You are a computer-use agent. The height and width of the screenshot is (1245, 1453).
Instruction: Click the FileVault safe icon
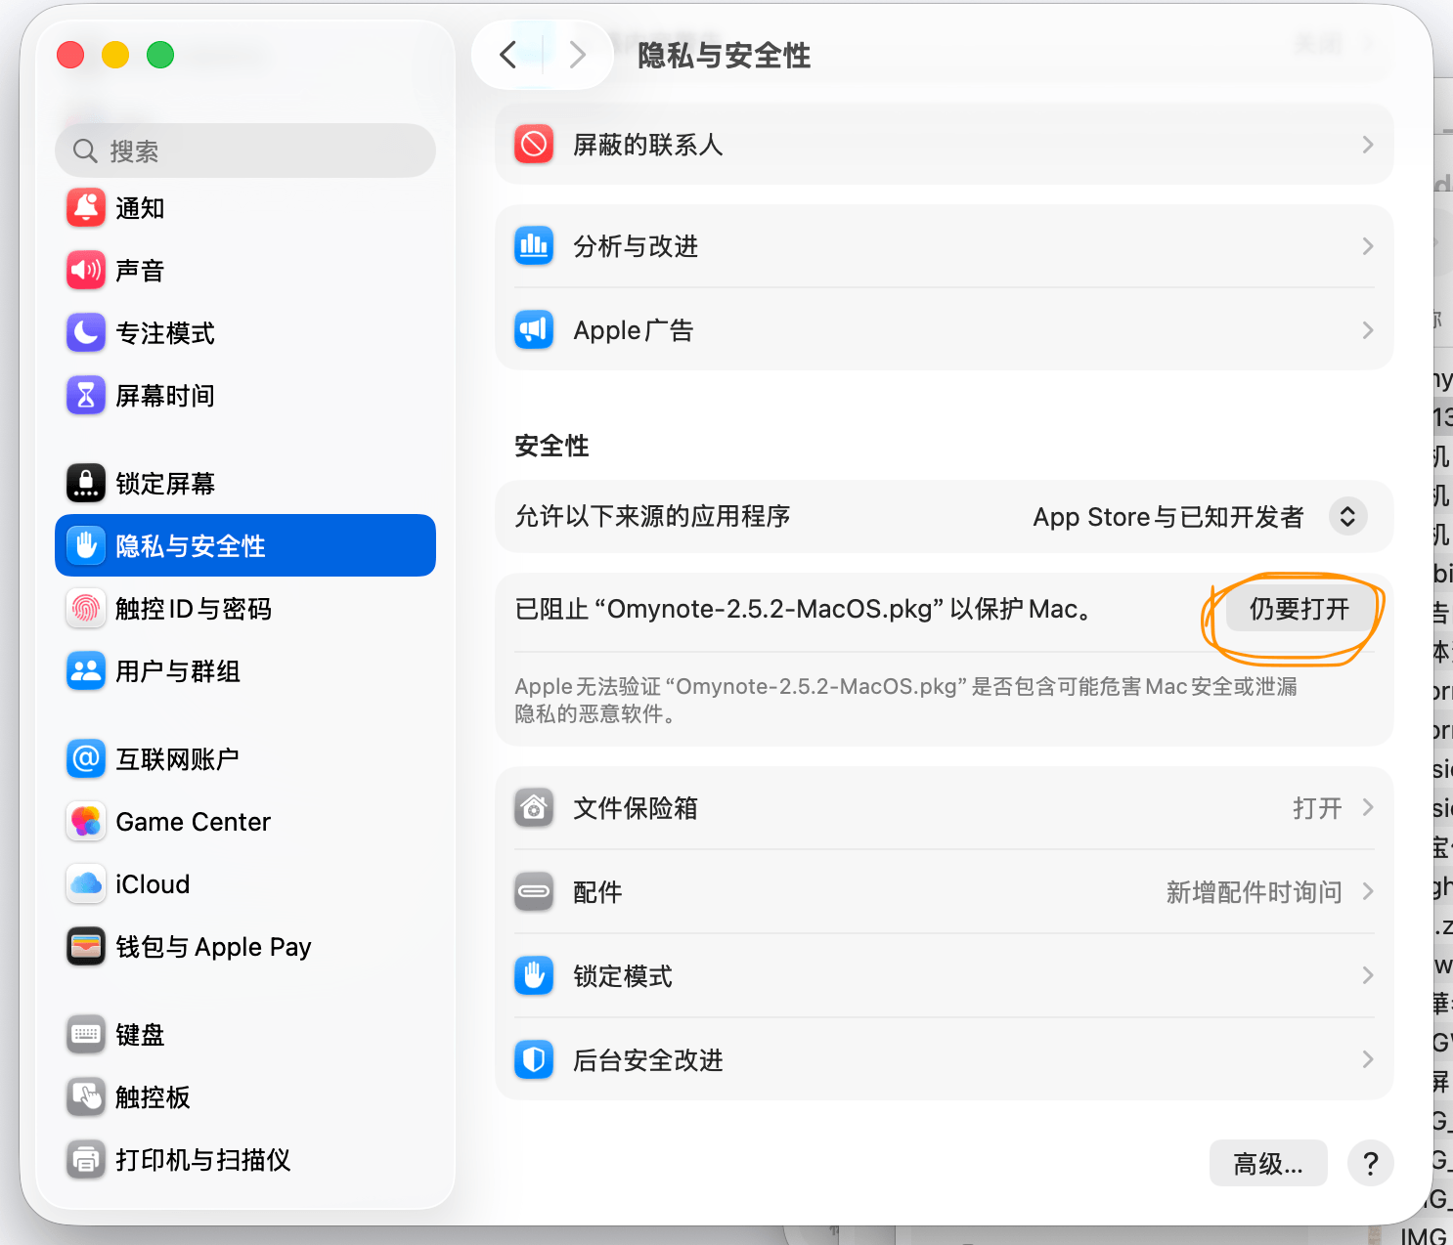click(x=534, y=808)
